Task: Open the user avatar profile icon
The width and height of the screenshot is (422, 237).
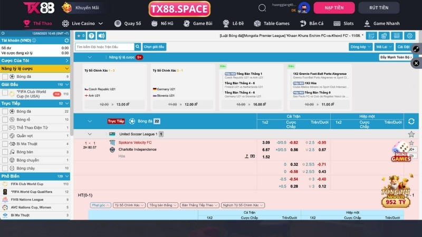Action: [304, 7]
